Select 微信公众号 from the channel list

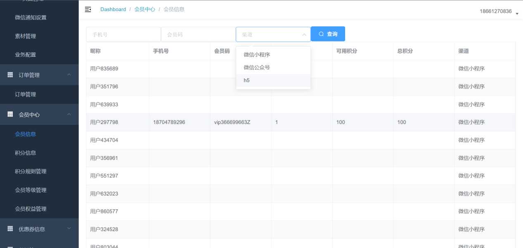point(257,68)
